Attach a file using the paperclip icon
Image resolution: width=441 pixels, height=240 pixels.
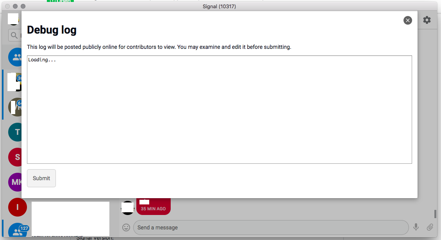430,227
